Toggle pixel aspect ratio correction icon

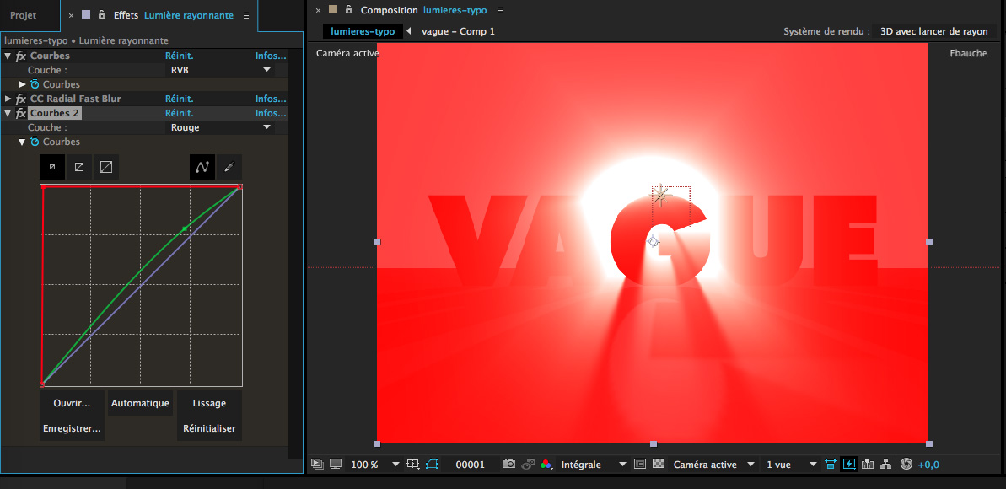pos(831,464)
